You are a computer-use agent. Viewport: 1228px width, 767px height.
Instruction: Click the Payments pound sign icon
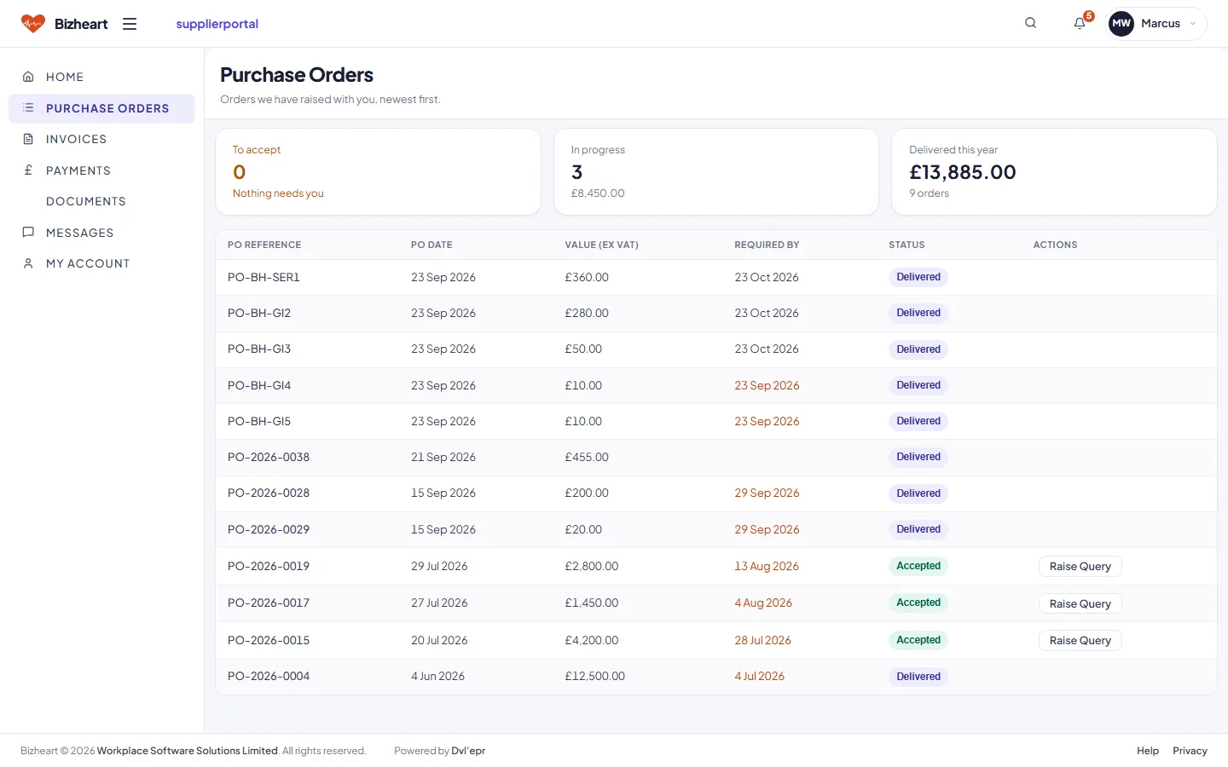28,170
